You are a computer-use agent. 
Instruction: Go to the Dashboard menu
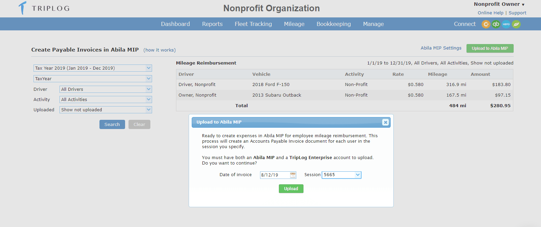[175, 24]
